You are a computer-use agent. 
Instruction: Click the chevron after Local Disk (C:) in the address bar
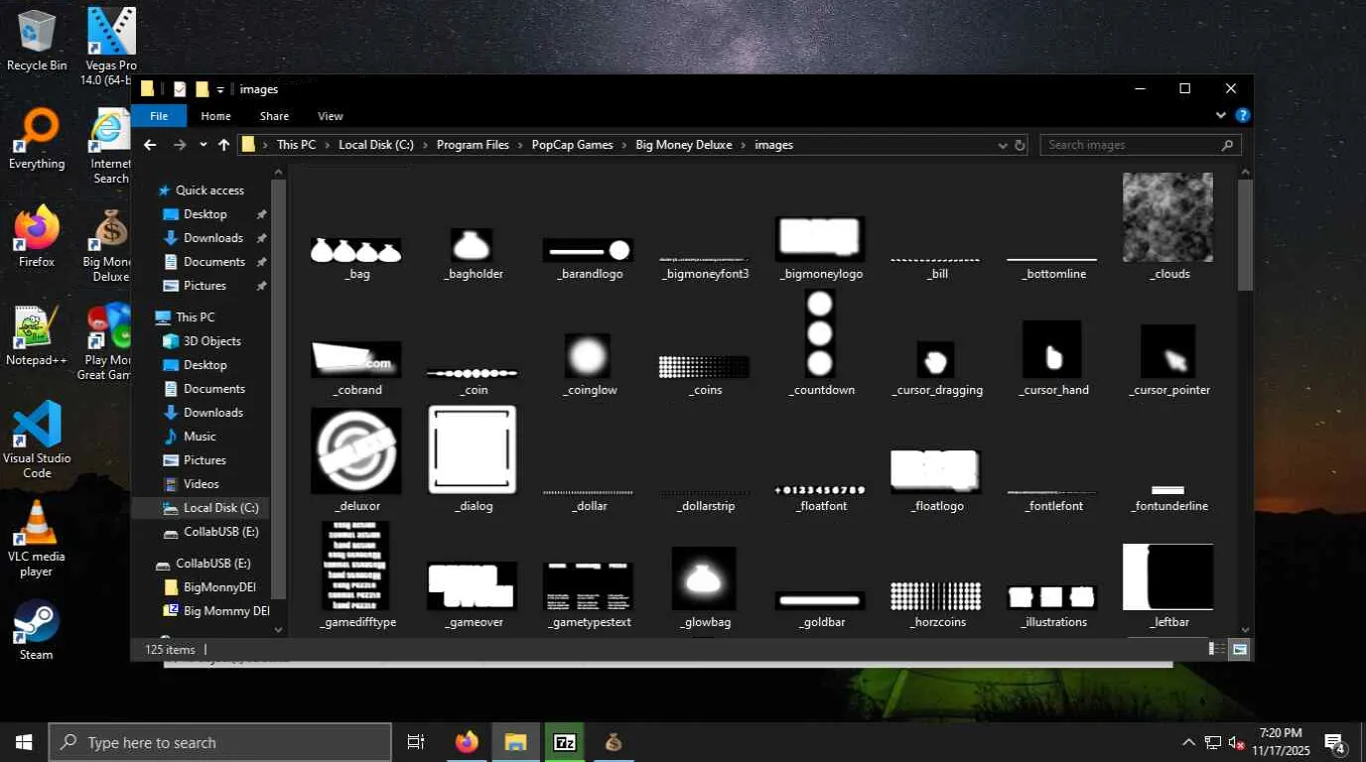click(425, 145)
